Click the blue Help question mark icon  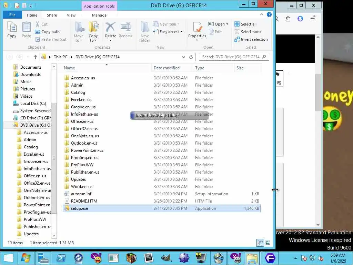(269, 14)
